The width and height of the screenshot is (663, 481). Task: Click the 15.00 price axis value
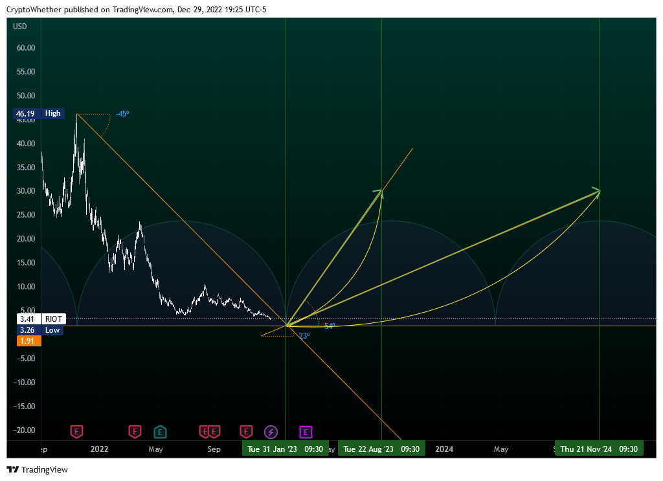(26, 262)
